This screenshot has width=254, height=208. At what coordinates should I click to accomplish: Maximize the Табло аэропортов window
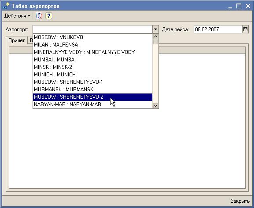239,6
